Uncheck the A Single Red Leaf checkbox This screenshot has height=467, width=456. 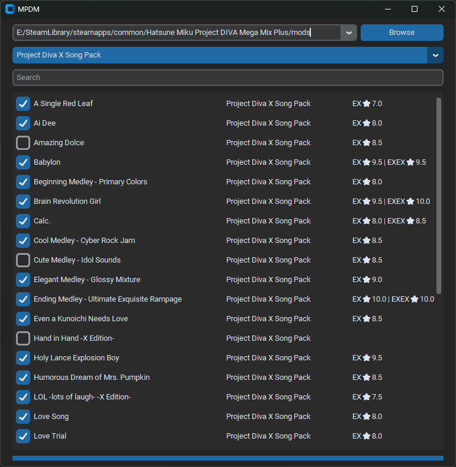point(23,104)
